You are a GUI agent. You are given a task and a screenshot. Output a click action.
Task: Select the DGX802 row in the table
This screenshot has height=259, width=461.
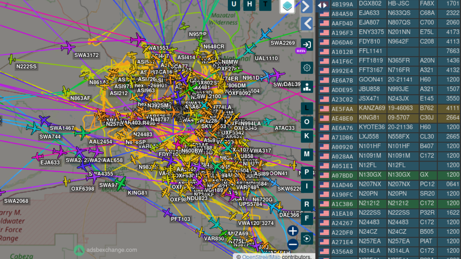(390, 4)
